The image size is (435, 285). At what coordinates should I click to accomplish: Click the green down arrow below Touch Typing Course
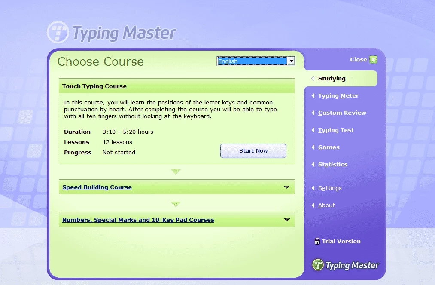coord(176,172)
